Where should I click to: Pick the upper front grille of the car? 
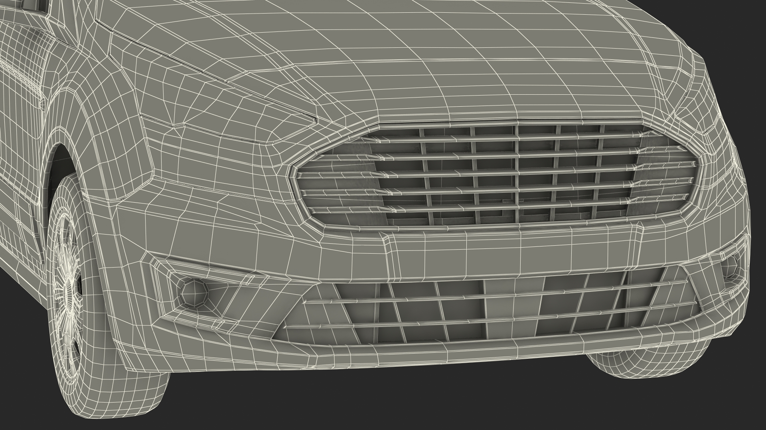click(x=496, y=175)
